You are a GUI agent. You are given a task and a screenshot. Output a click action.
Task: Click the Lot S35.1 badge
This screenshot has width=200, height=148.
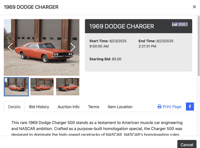coord(180,24)
